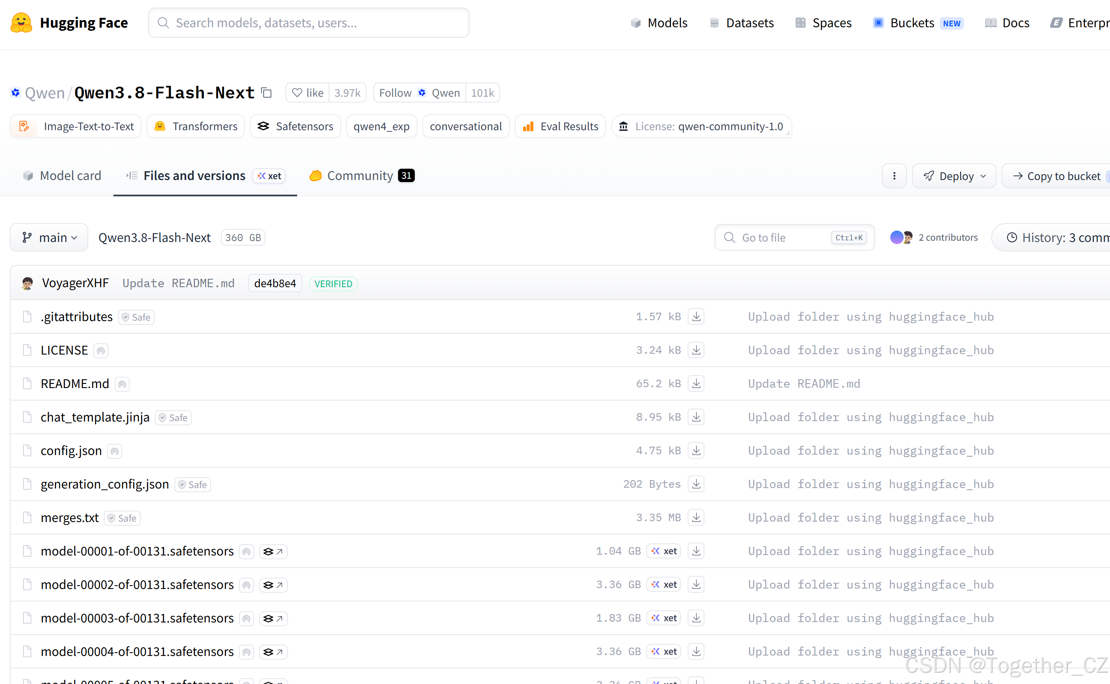Click the conversational tag
This screenshot has width=1110, height=684.
tap(466, 126)
